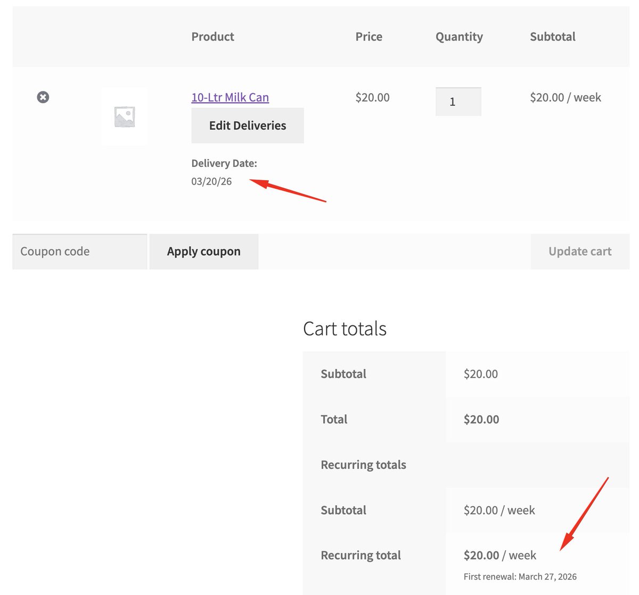Image resolution: width=639 pixels, height=595 pixels.
Task: Click the product image placeholder thumbnail
Action: [124, 116]
